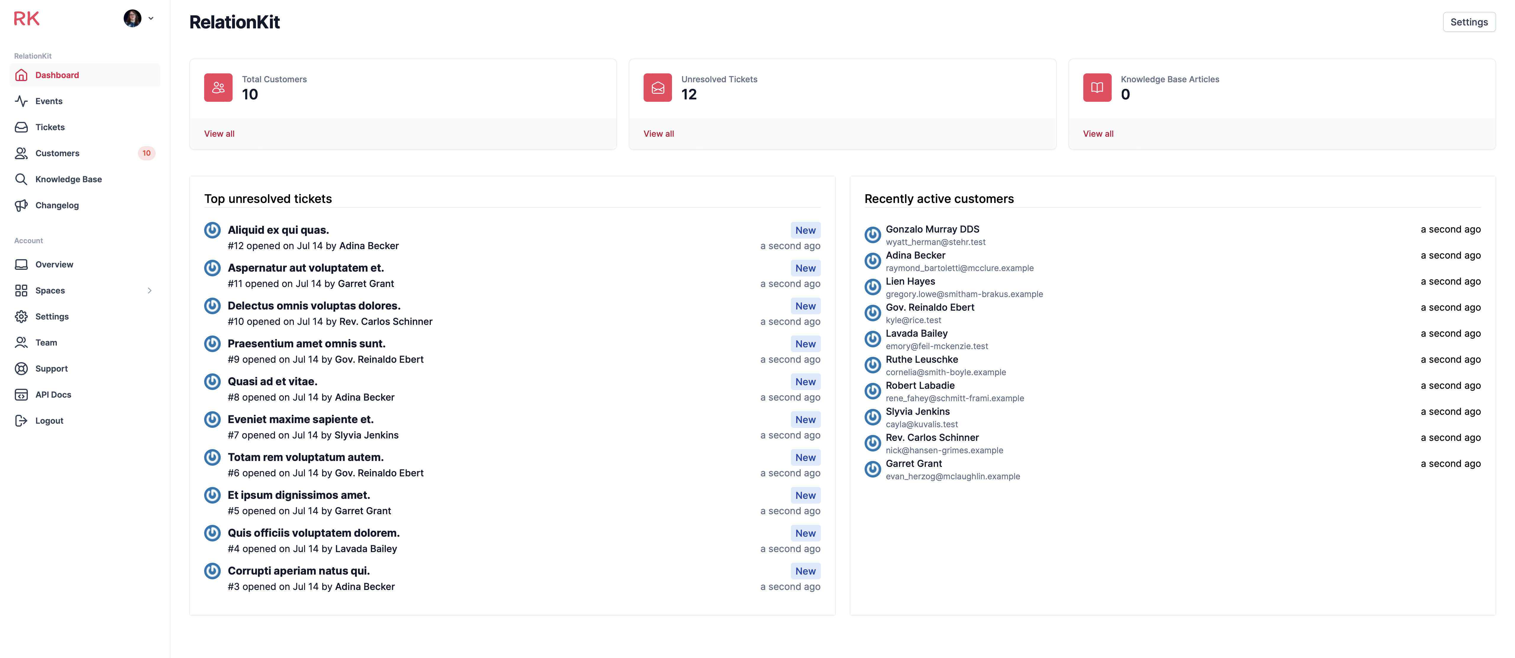Open the Team sidebar item

click(46, 342)
